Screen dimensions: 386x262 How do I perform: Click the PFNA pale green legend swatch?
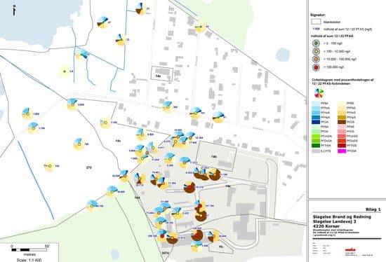click(x=316, y=127)
